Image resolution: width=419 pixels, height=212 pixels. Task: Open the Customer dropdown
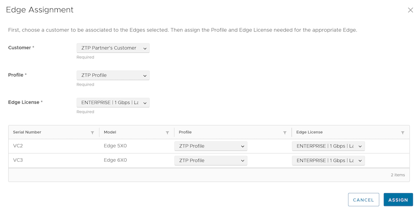pos(113,48)
